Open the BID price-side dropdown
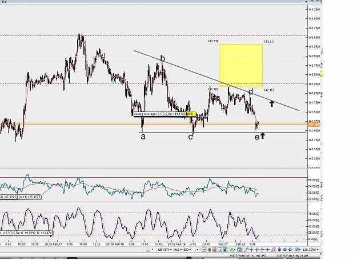Screen dimensions: 357x260 coord(187,250)
